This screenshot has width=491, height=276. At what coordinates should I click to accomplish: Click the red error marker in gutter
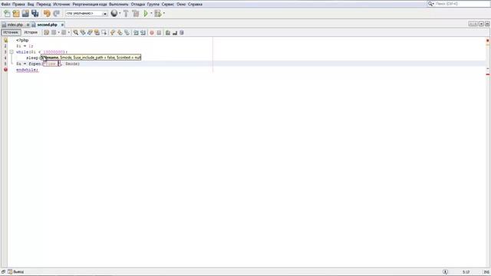(x=5, y=70)
